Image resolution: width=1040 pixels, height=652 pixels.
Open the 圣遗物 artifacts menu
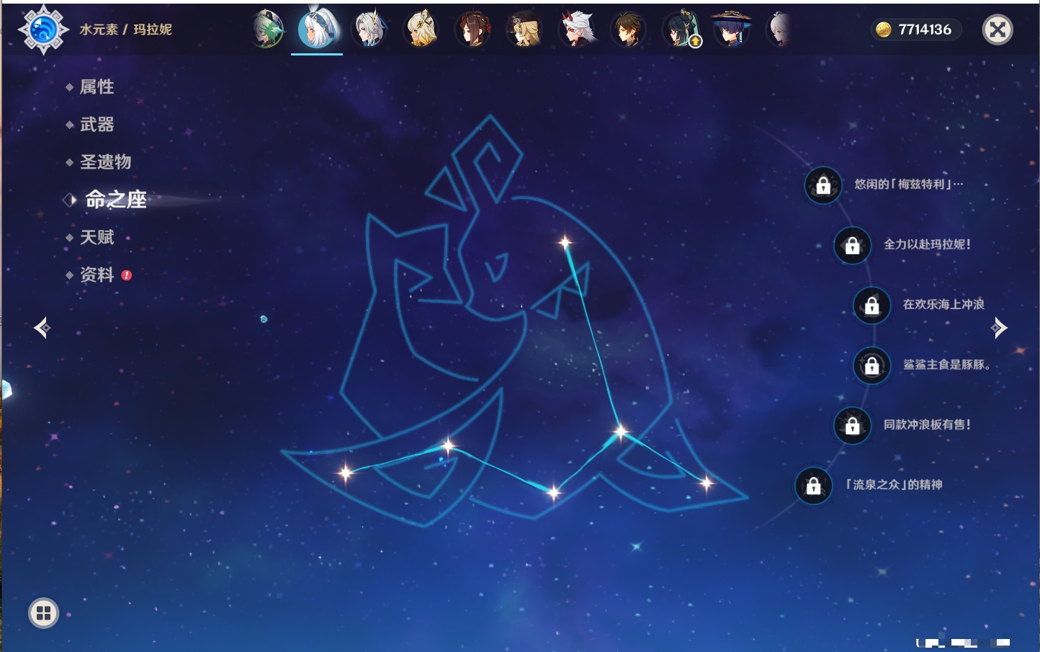[105, 162]
